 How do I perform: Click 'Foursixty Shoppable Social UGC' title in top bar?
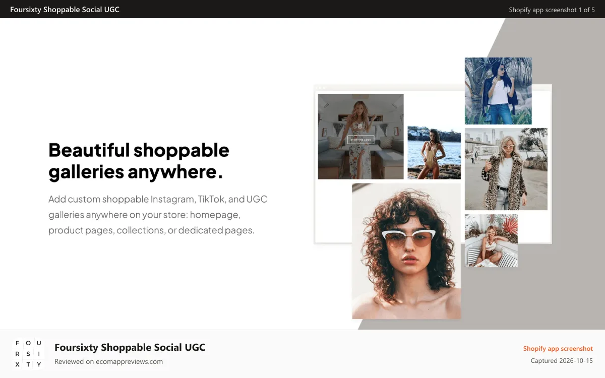[x=65, y=10]
